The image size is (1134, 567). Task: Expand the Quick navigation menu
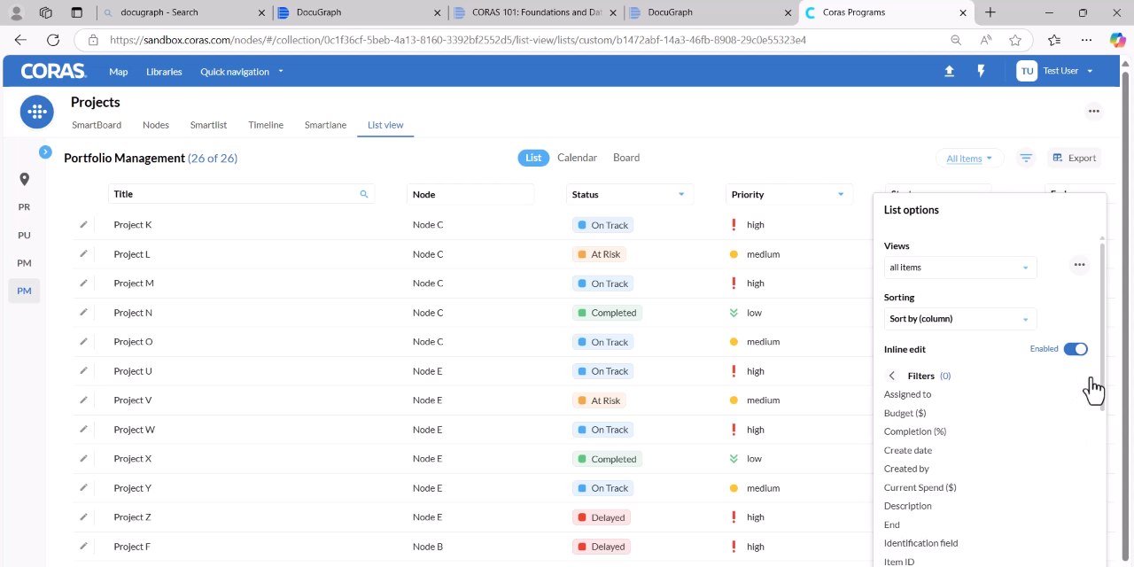click(x=242, y=72)
